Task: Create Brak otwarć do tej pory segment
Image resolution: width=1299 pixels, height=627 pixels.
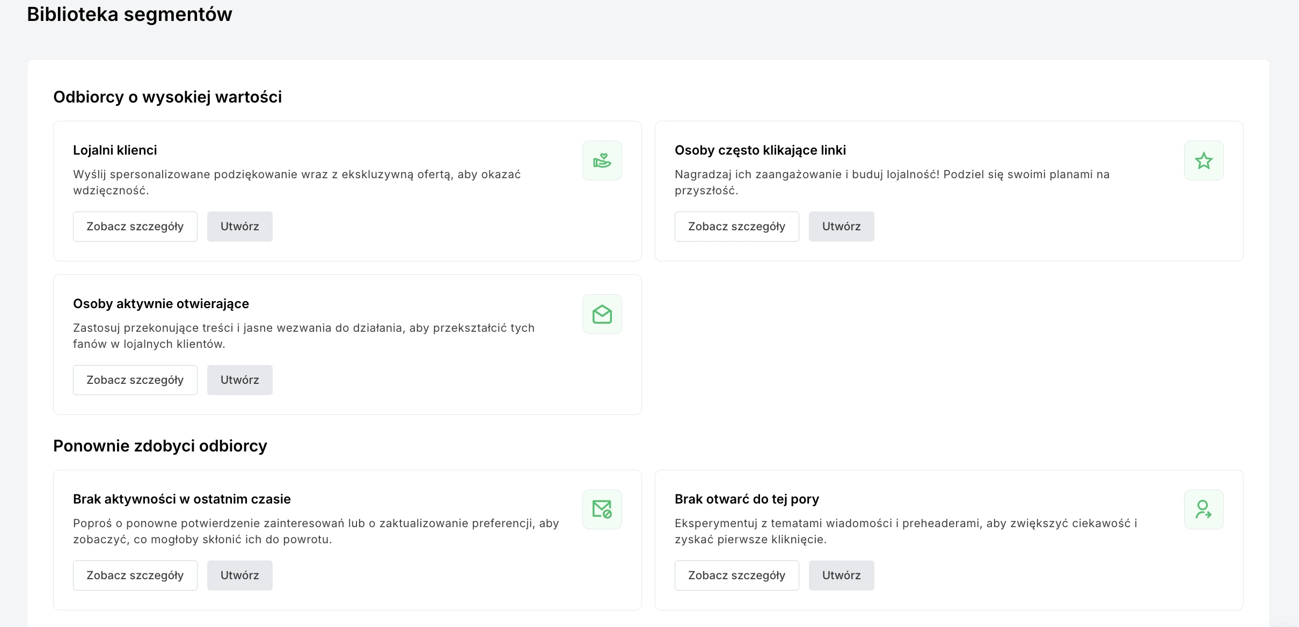Action: [x=841, y=575]
